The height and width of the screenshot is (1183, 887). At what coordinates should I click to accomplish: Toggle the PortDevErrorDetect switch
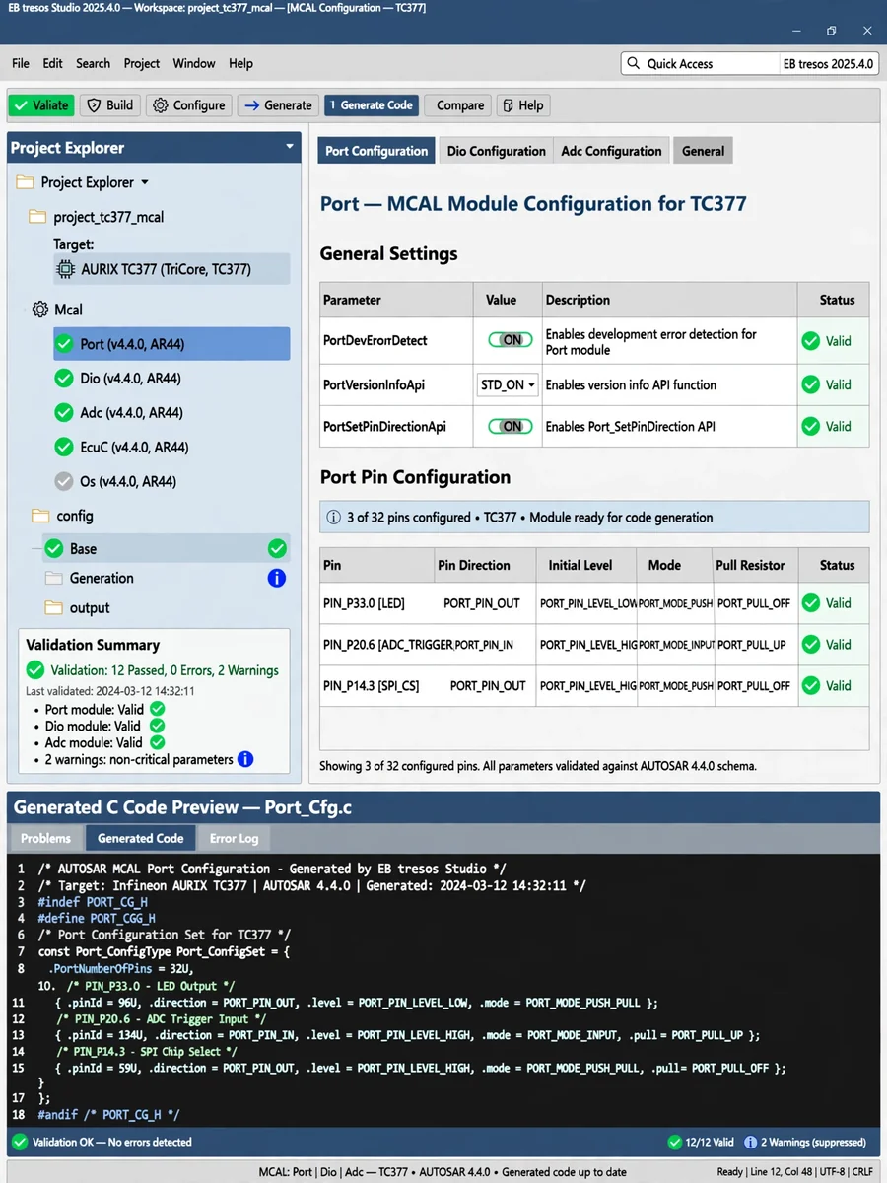pyautogui.click(x=511, y=340)
